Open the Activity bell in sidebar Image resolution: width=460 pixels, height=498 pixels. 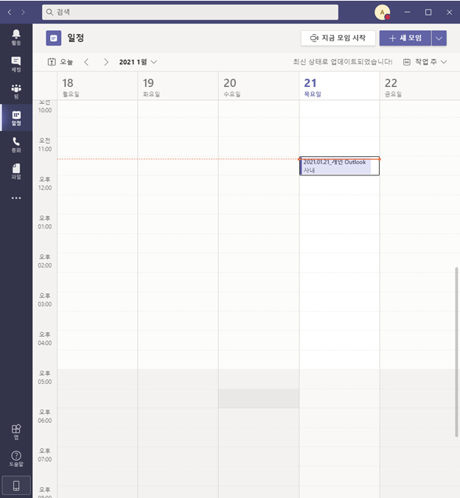pyautogui.click(x=16, y=37)
